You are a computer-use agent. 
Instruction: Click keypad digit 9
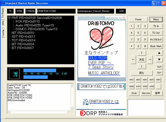(145, 40)
